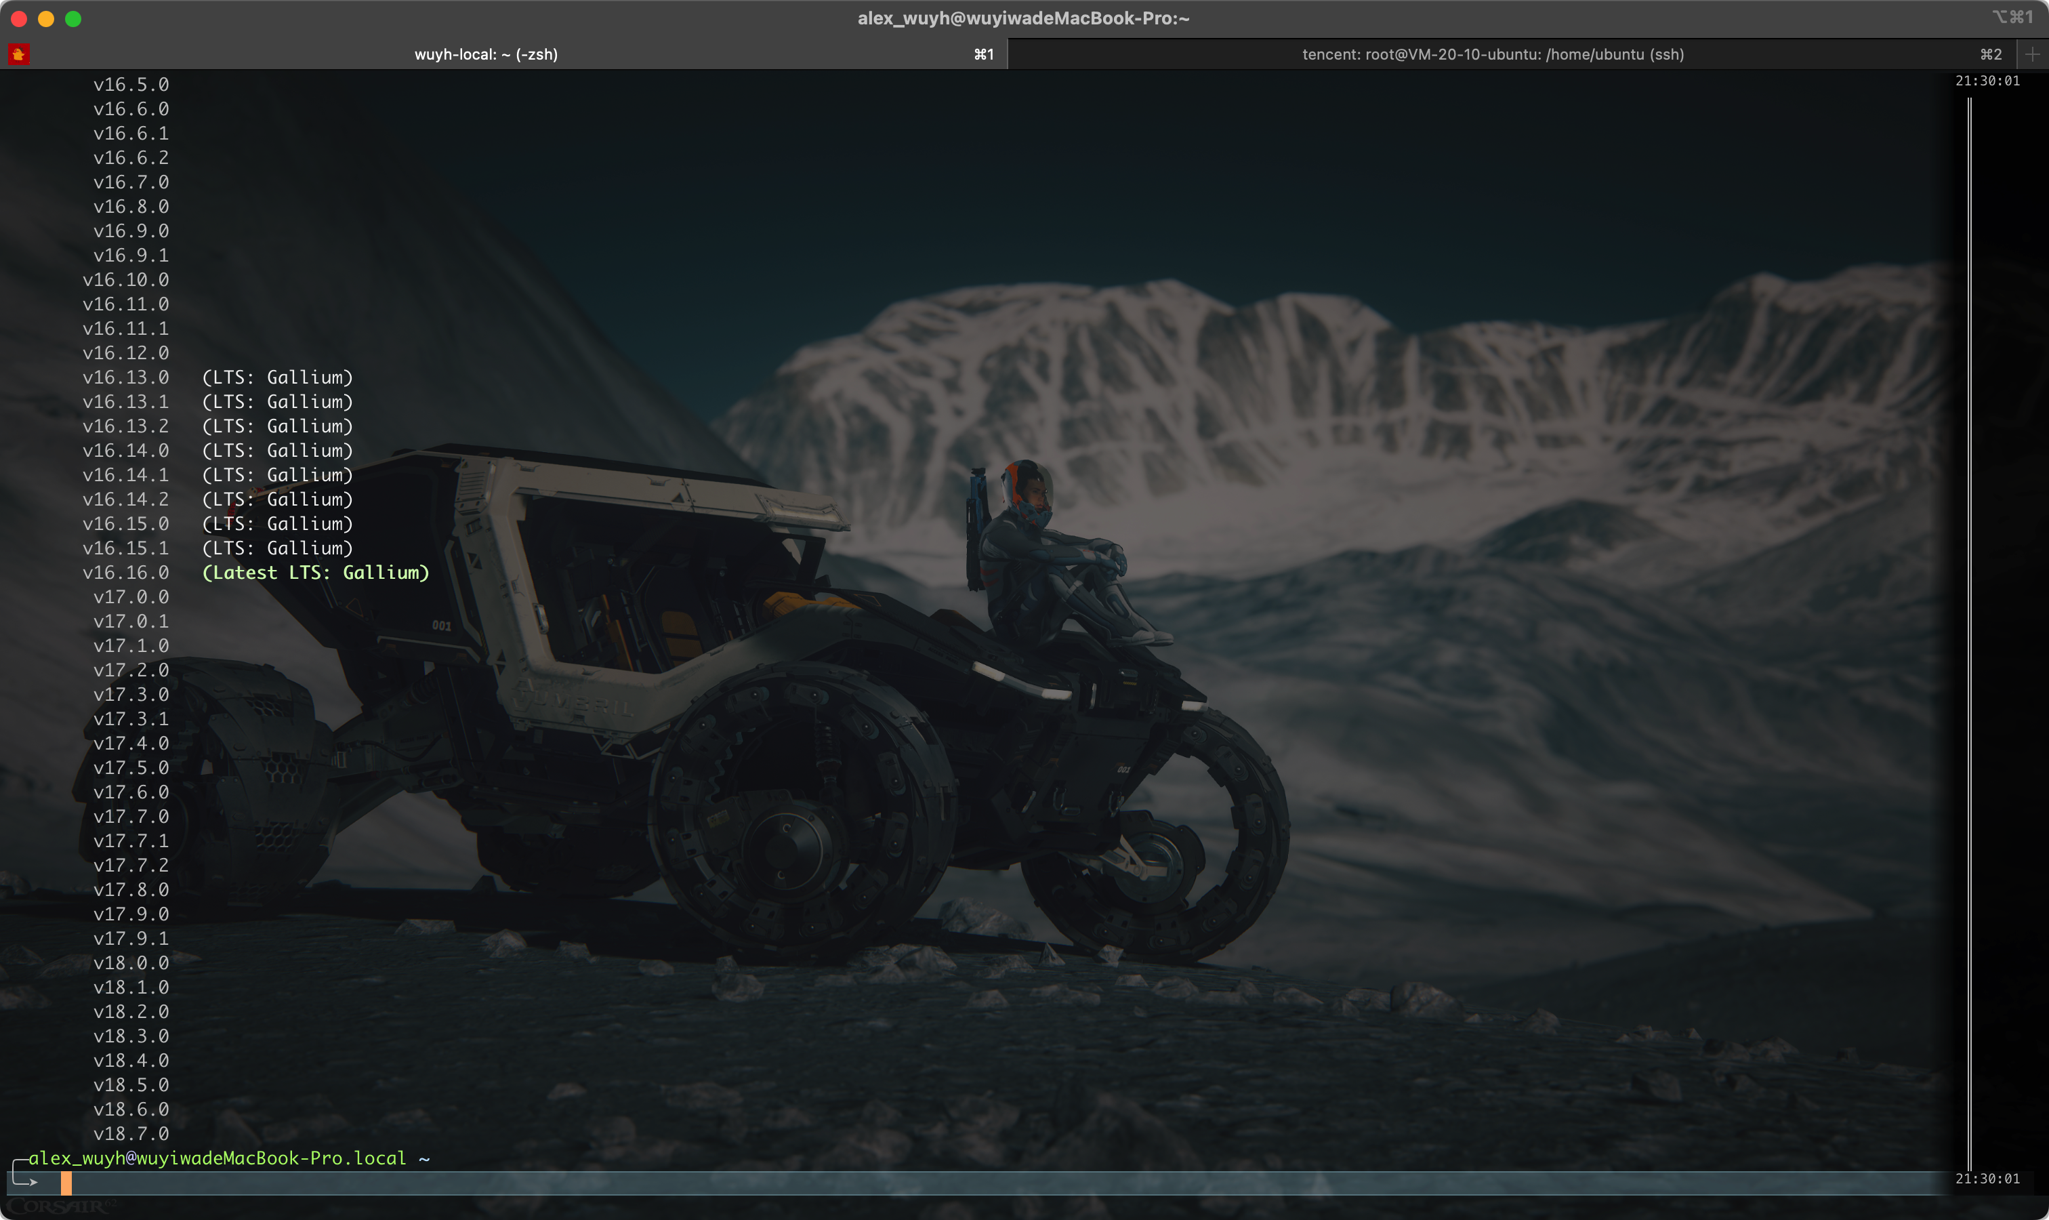Click the version v16.12.0 line

tap(126, 352)
